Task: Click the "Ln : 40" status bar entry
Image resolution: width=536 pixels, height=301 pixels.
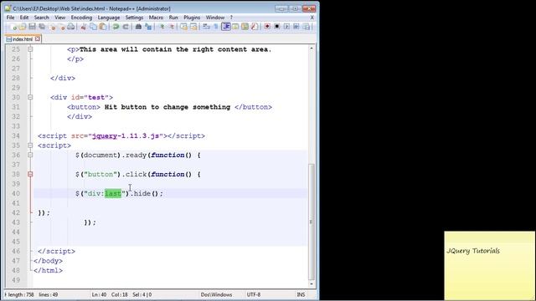Action: tap(99, 294)
